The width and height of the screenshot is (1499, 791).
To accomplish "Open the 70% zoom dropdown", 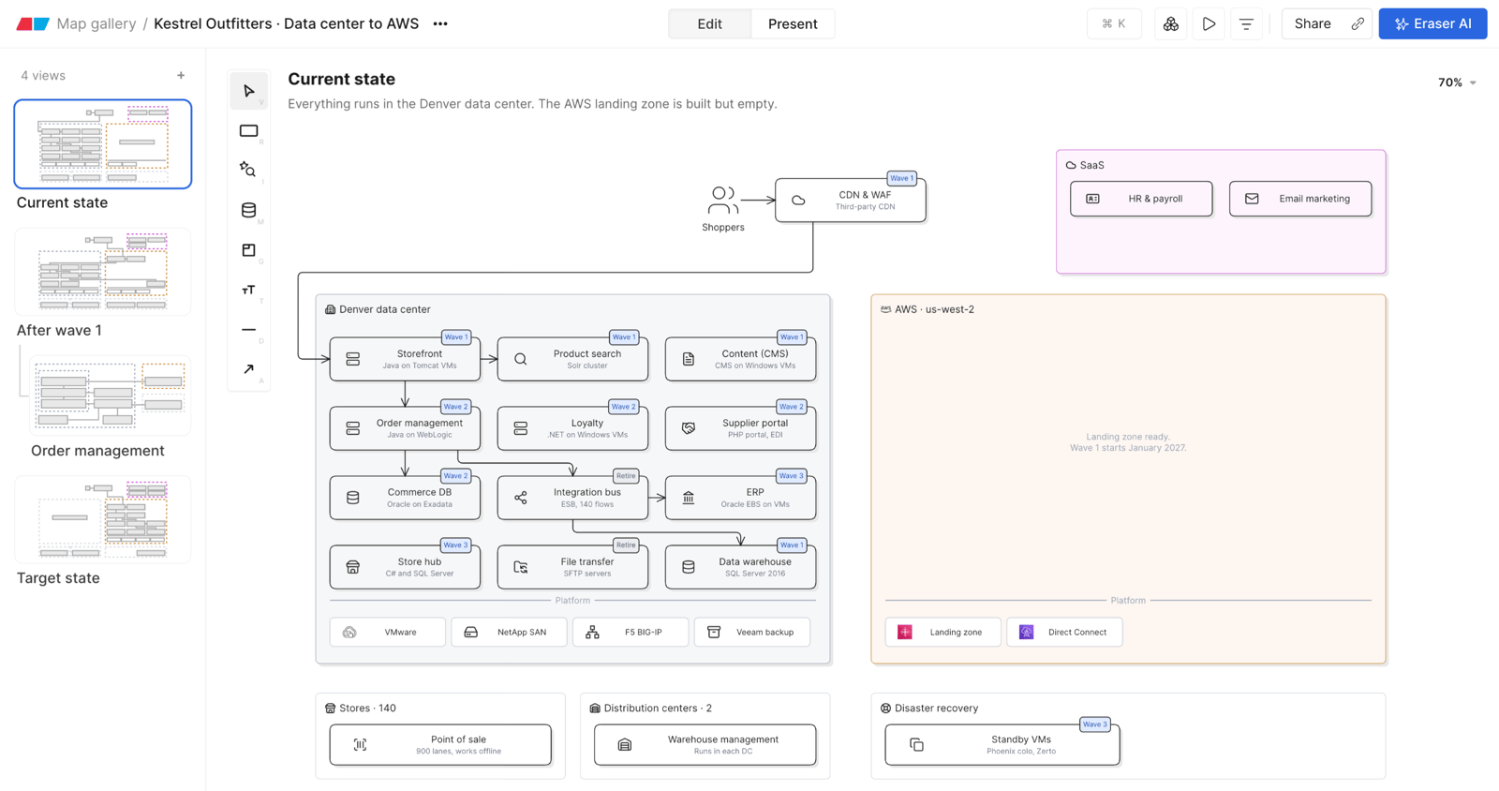I will 1457,82.
